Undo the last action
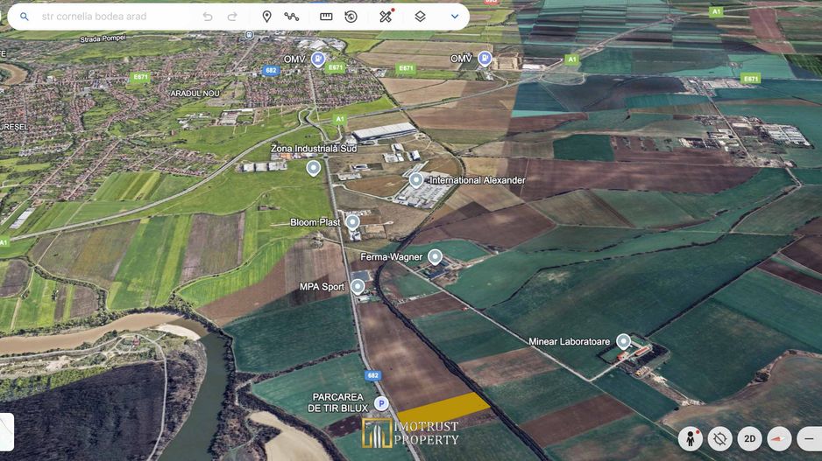The width and height of the screenshot is (822, 461). click(x=208, y=17)
